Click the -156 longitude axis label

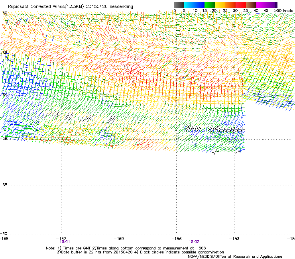coord(177,239)
